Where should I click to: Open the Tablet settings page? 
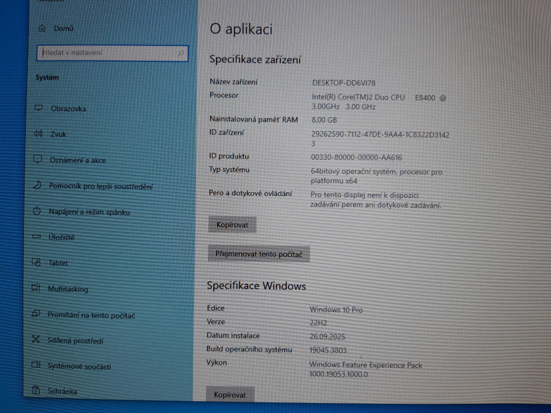(x=58, y=263)
